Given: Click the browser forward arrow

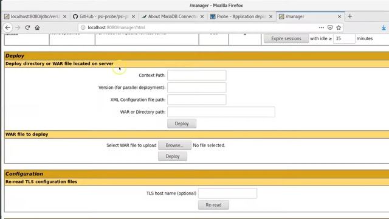Looking at the screenshot, I should [x=18, y=27].
